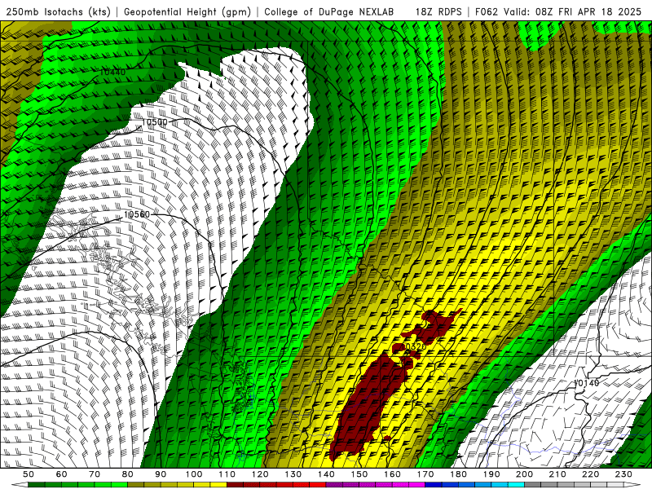Click the '18Z RDPS' model run text

438,11
